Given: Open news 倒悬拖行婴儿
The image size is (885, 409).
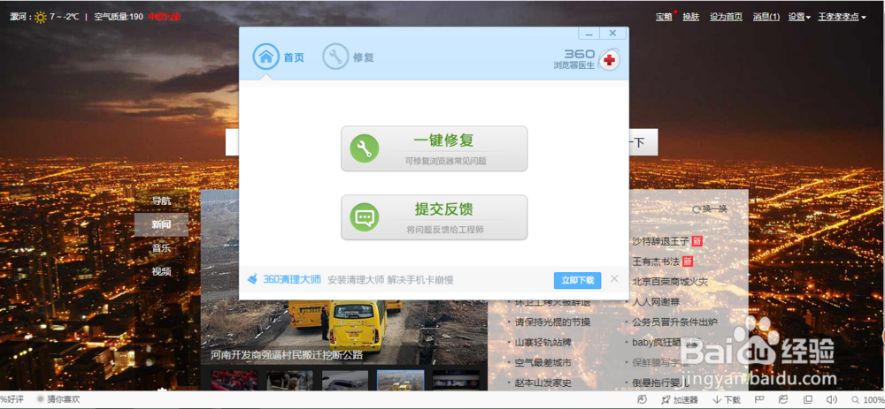Looking at the screenshot, I should [x=660, y=383].
